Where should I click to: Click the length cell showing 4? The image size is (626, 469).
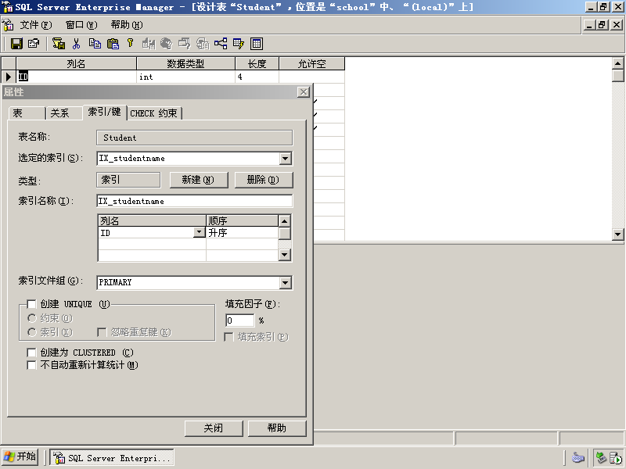pos(257,77)
